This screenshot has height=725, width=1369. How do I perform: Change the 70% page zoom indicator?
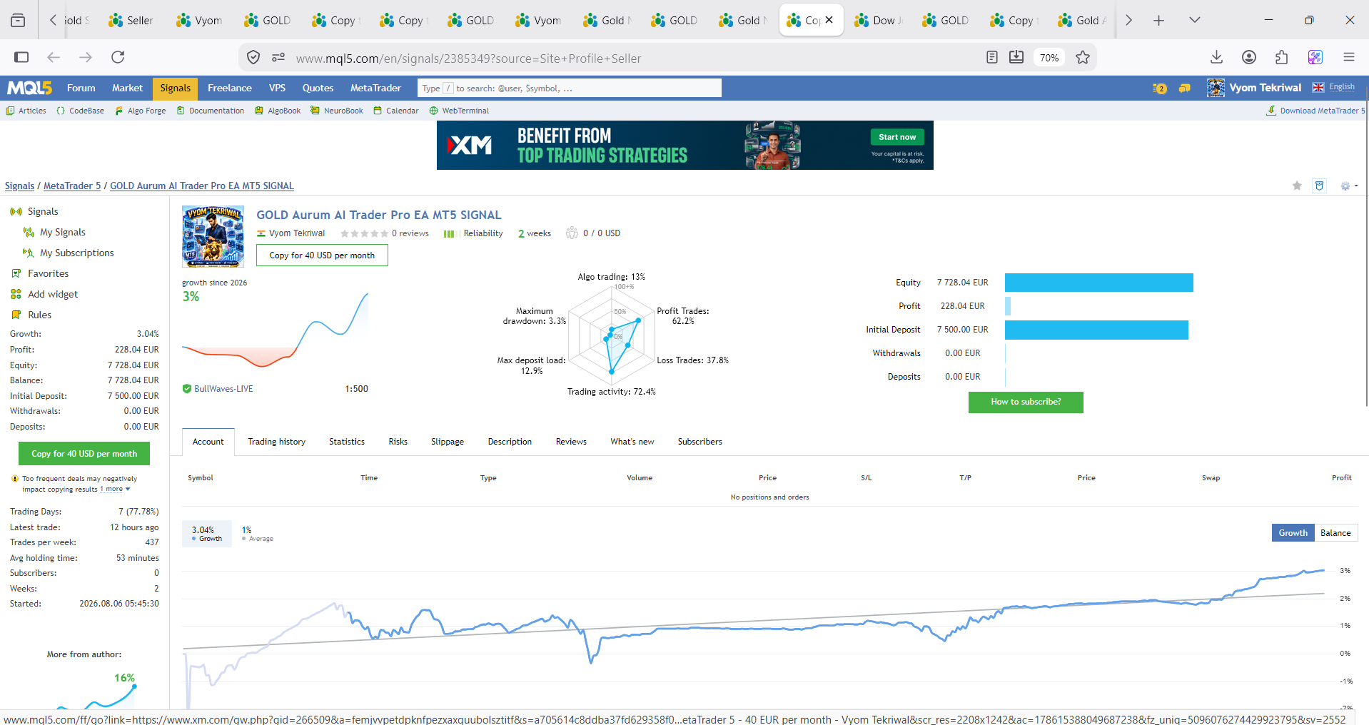pos(1049,58)
